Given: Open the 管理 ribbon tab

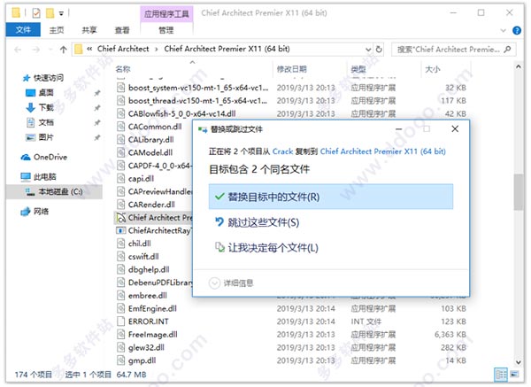Looking at the screenshot, I should pos(166,30).
